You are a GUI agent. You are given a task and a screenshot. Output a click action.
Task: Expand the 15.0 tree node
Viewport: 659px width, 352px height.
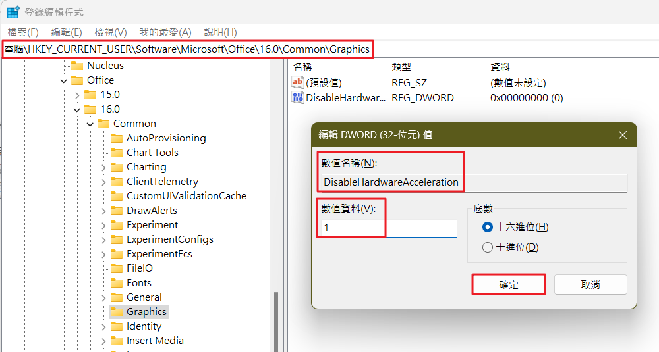(77, 95)
